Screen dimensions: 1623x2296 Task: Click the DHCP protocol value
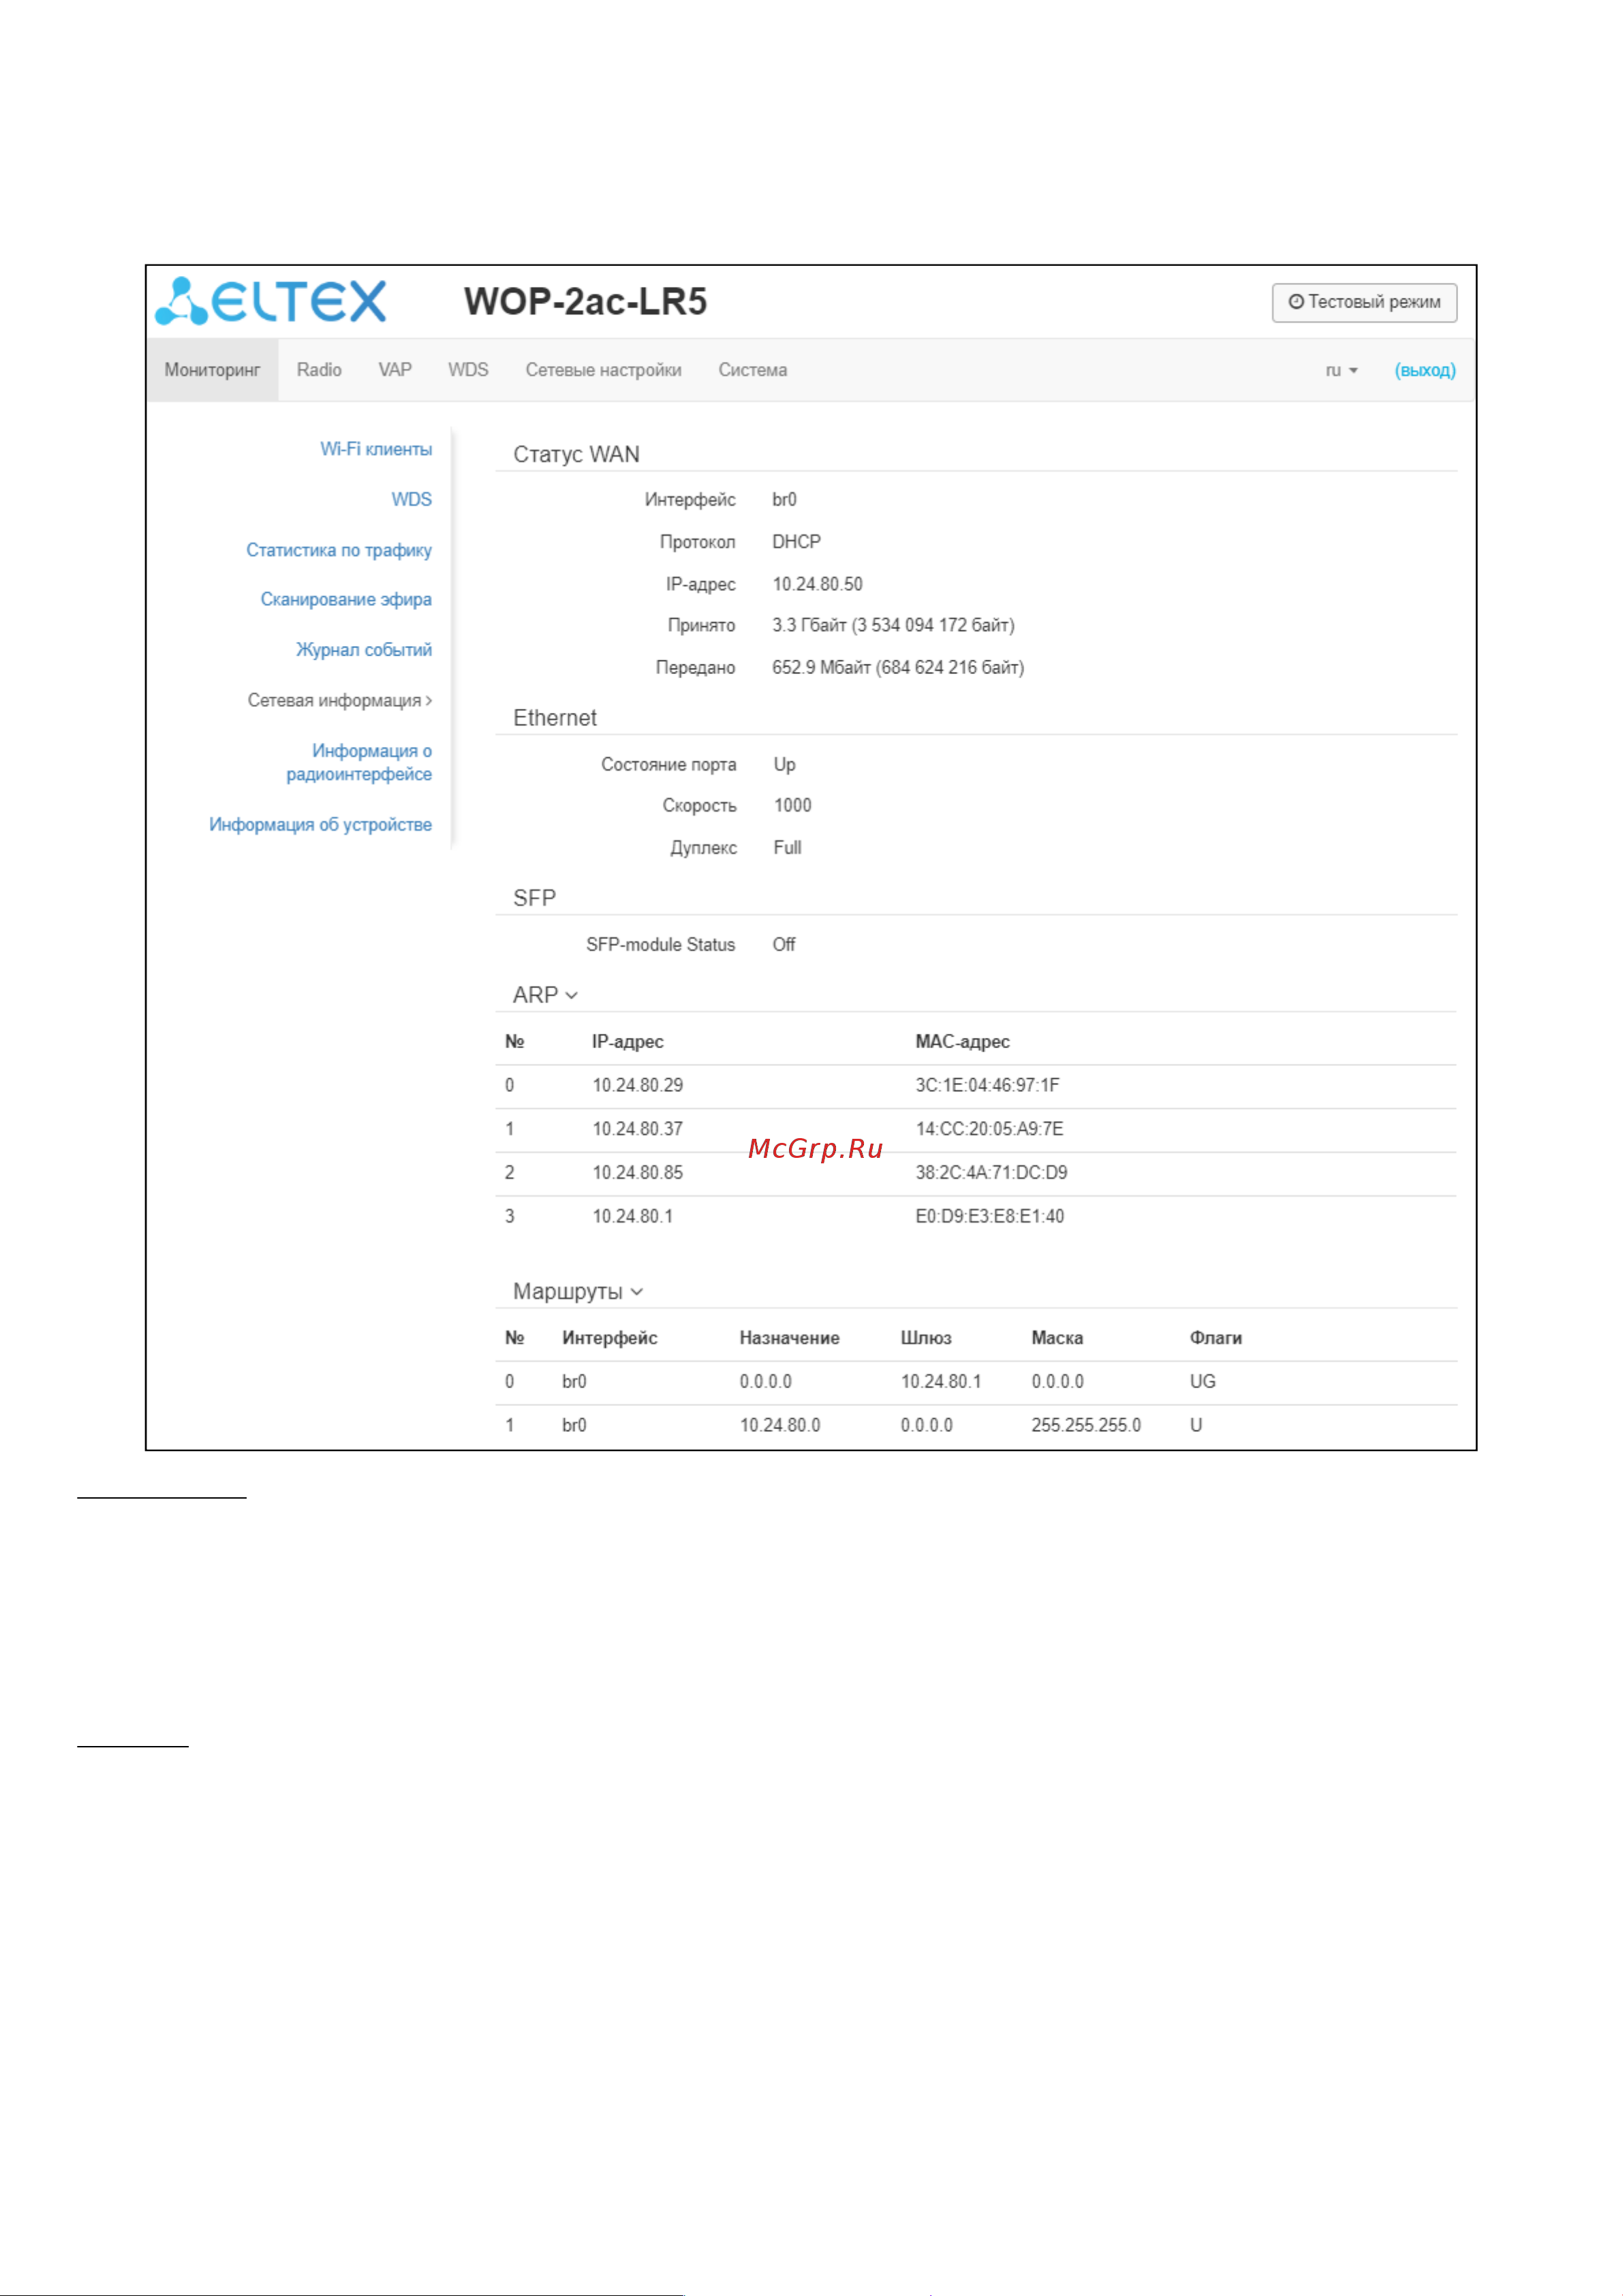(797, 542)
